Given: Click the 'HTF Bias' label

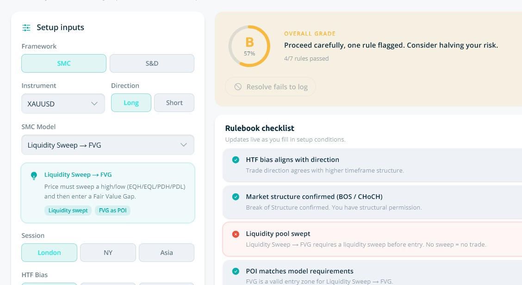Looking at the screenshot, I should (35, 275).
